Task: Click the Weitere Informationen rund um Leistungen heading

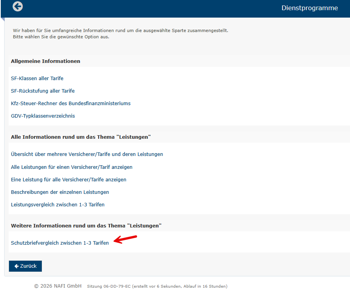Action: 86,226
